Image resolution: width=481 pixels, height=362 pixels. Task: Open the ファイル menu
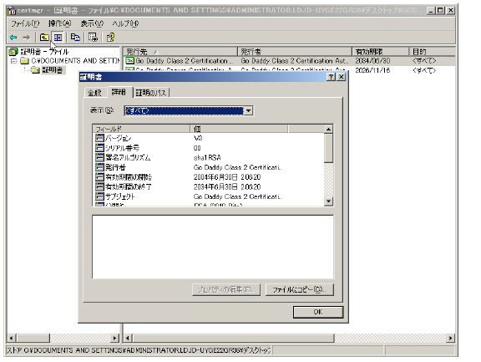25,23
